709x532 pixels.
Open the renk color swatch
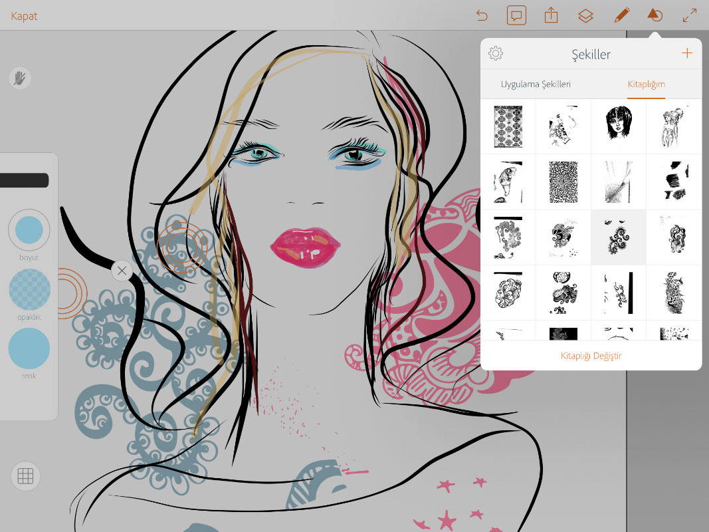tap(29, 348)
